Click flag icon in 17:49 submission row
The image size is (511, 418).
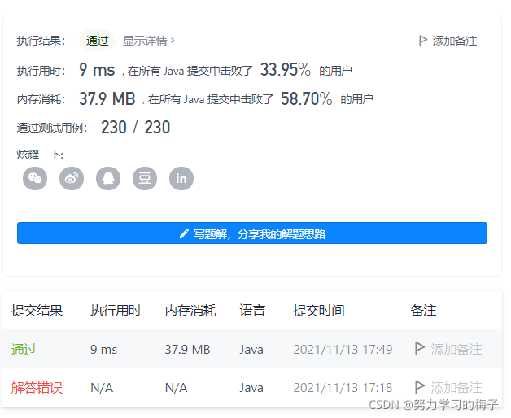[419, 349]
